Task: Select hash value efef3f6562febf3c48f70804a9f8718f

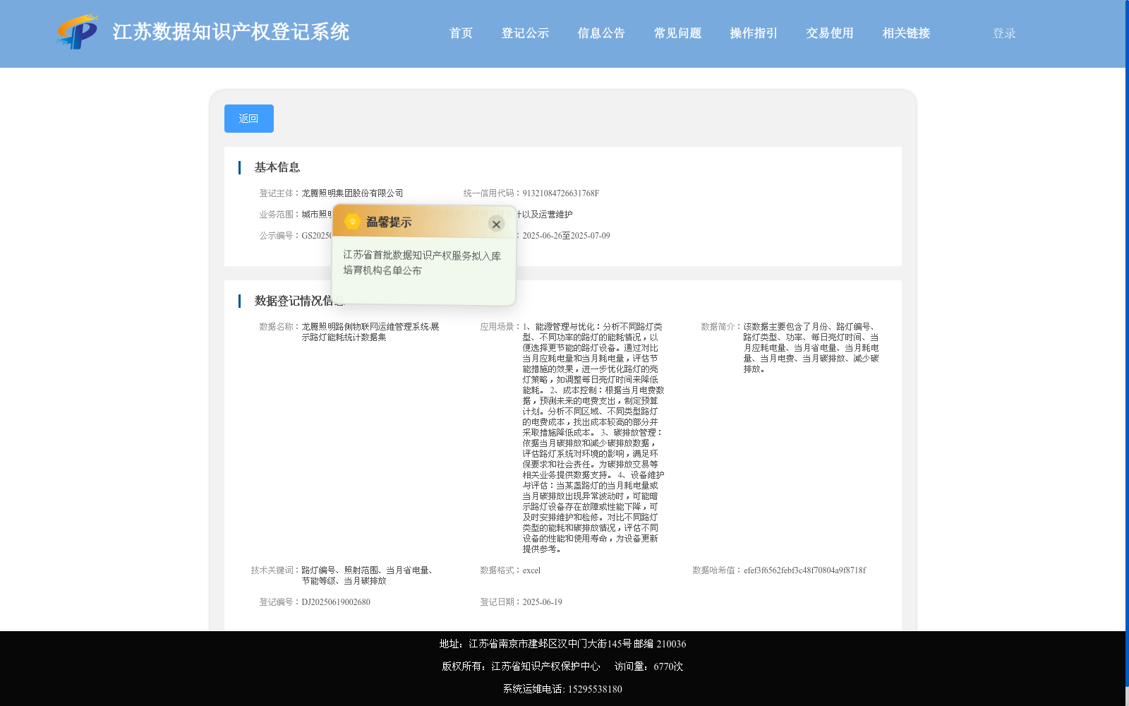Action: tap(805, 570)
